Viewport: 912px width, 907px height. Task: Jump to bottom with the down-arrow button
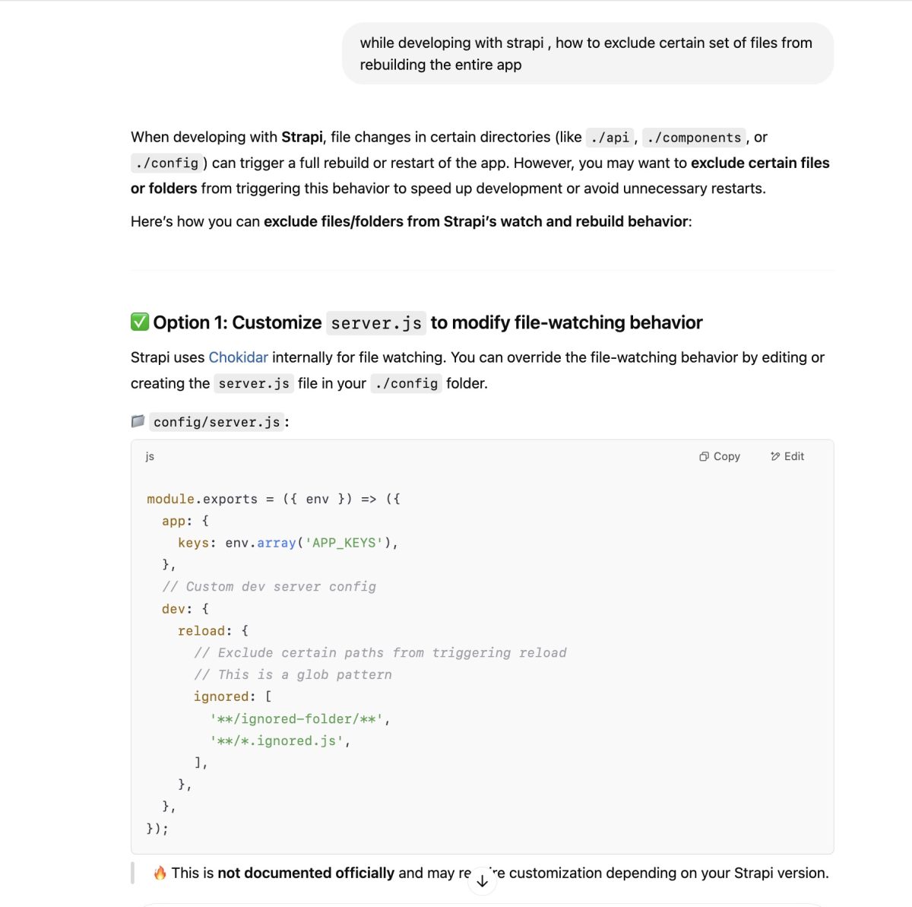482,881
